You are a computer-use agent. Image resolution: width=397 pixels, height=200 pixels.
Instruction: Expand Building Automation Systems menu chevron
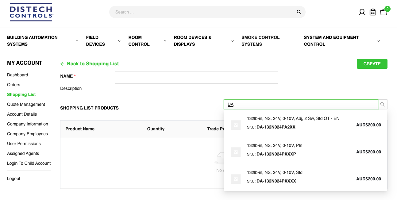click(77, 41)
